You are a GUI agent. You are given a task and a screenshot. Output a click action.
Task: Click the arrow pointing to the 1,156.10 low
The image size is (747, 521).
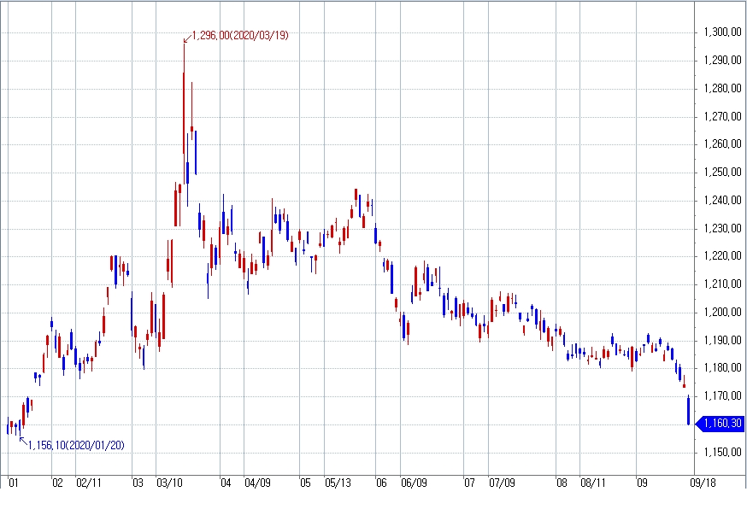click(x=22, y=440)
